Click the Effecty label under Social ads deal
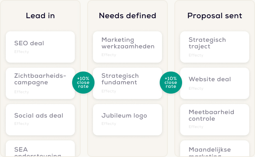The height and width of the screenshot is (157, 255). click(x=22, y=124)
